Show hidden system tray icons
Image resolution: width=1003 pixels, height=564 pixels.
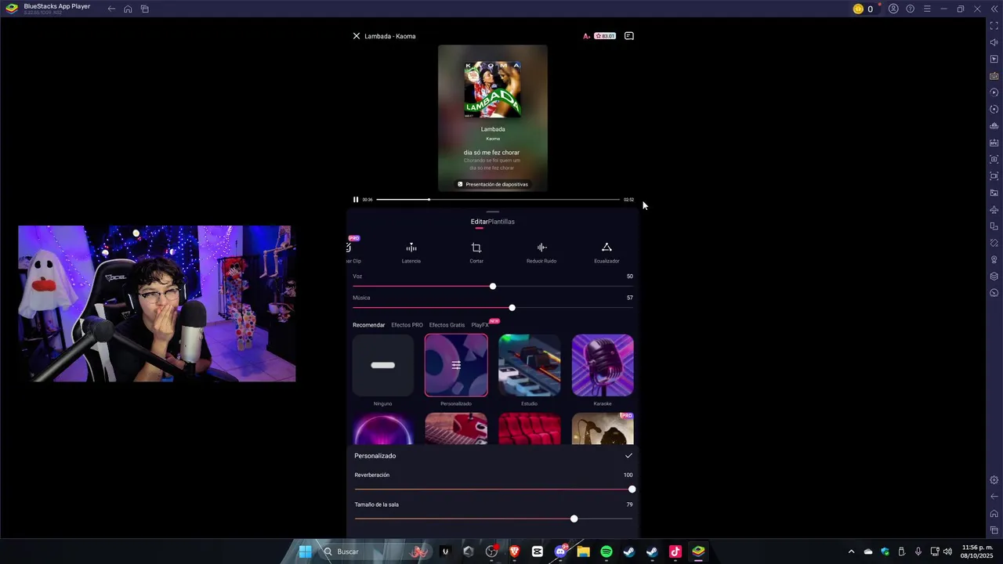tap(852, 551)
